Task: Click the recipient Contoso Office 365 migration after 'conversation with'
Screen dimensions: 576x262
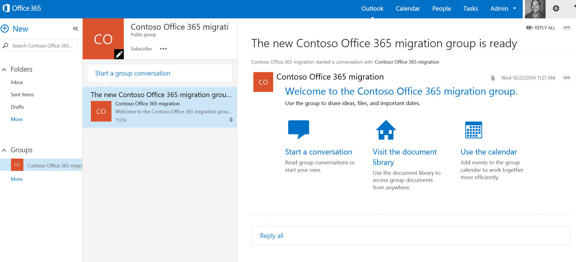Action: tap(407, 62)
